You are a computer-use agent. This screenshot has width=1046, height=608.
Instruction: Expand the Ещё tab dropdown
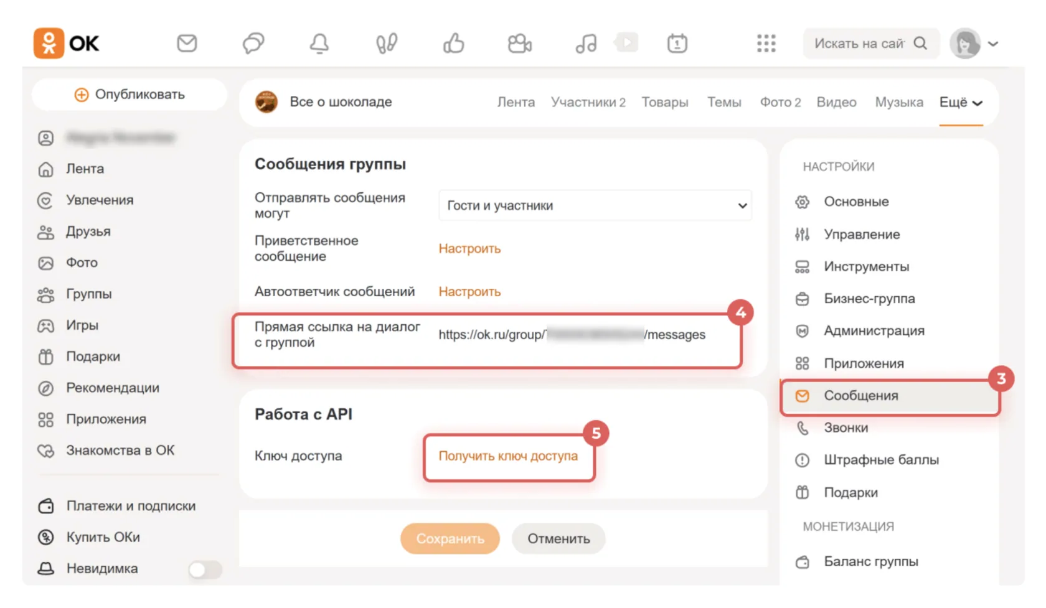pos(961,103)
